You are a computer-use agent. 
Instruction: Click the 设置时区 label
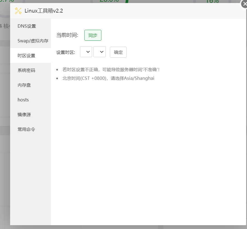click(66, 52)
